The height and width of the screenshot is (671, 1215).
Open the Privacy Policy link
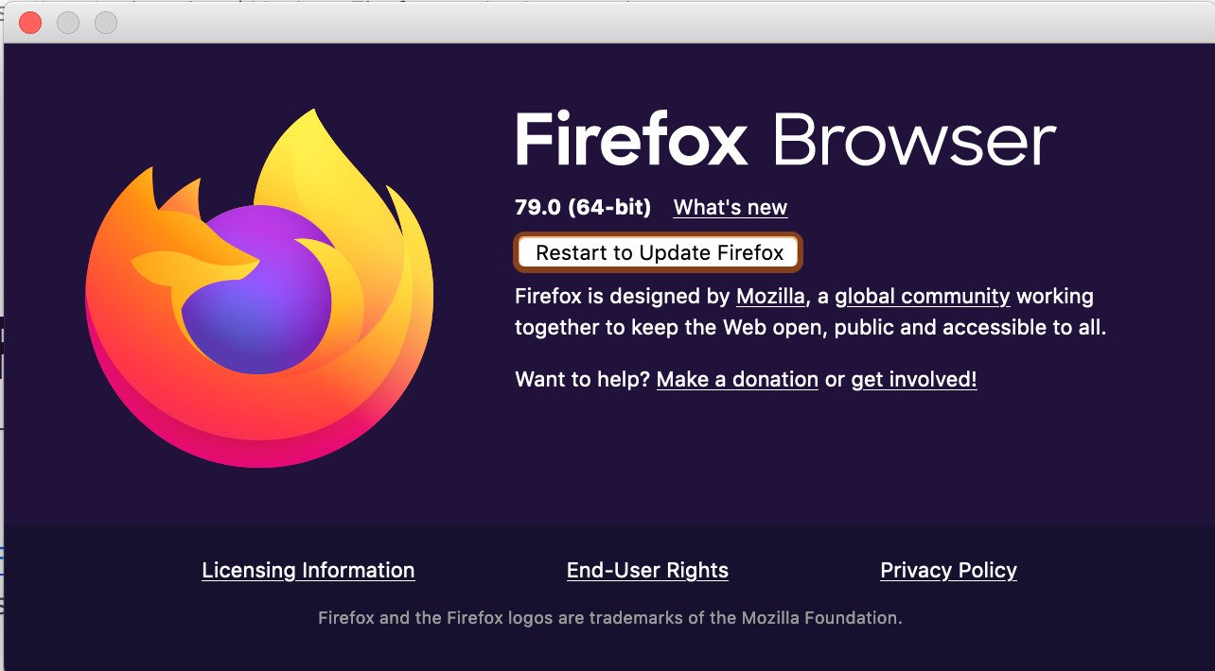[948, 570]
